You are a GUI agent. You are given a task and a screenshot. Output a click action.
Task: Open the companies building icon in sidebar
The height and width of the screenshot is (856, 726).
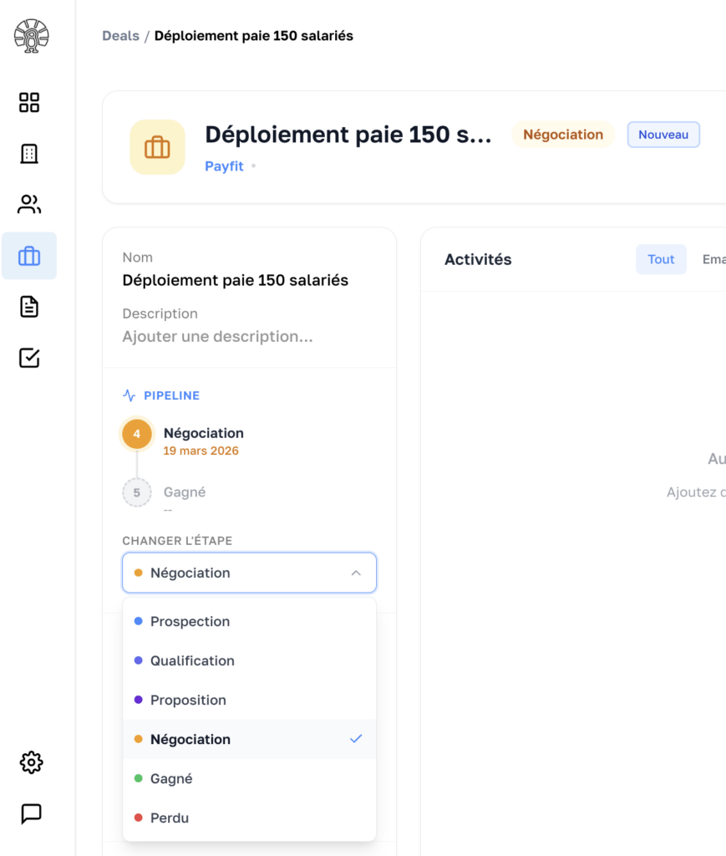coord(29,154)
